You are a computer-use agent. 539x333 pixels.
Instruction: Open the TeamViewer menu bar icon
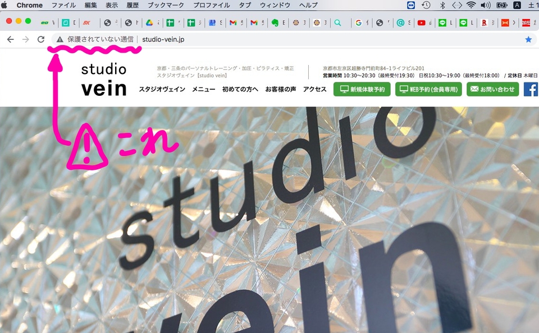411,5
